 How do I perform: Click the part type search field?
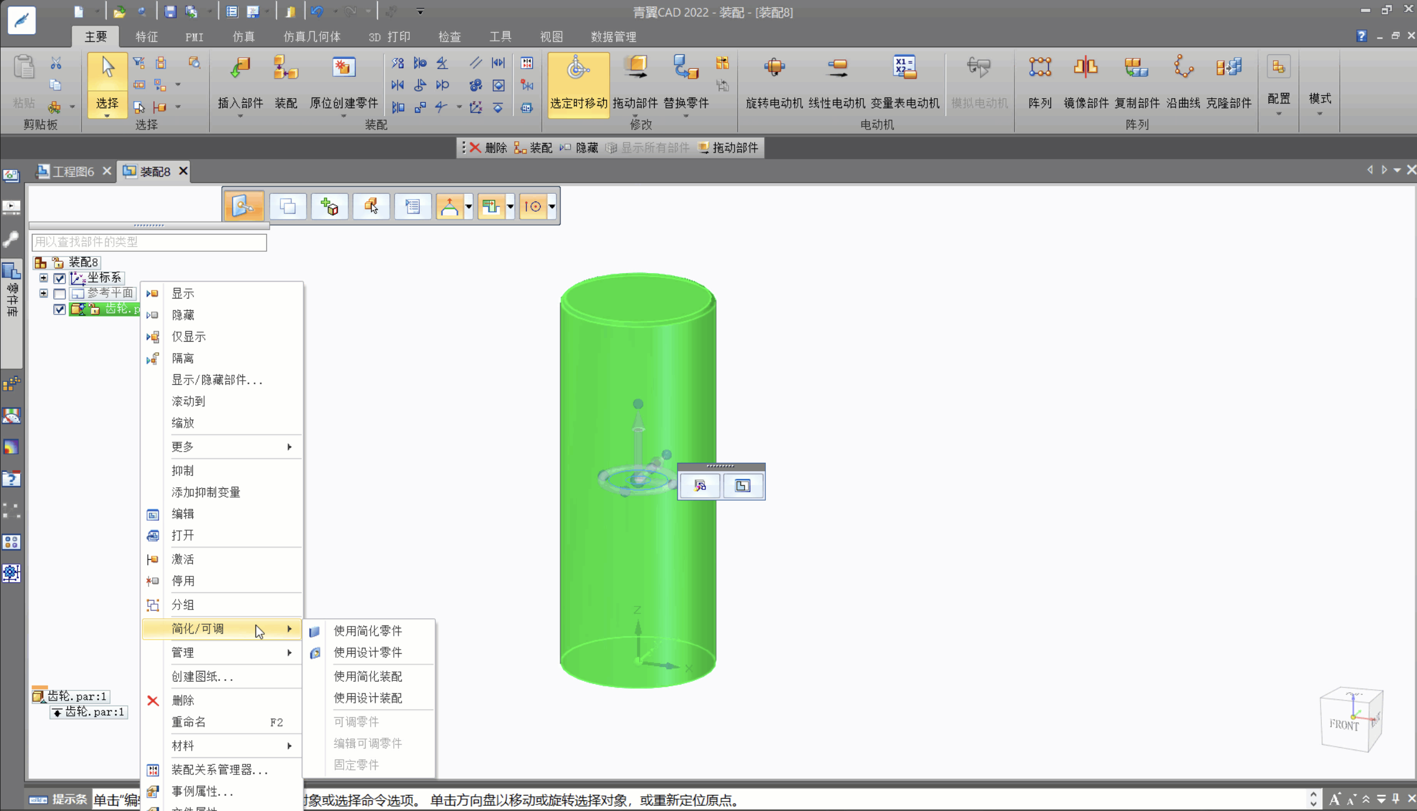(x=149, y=242)
